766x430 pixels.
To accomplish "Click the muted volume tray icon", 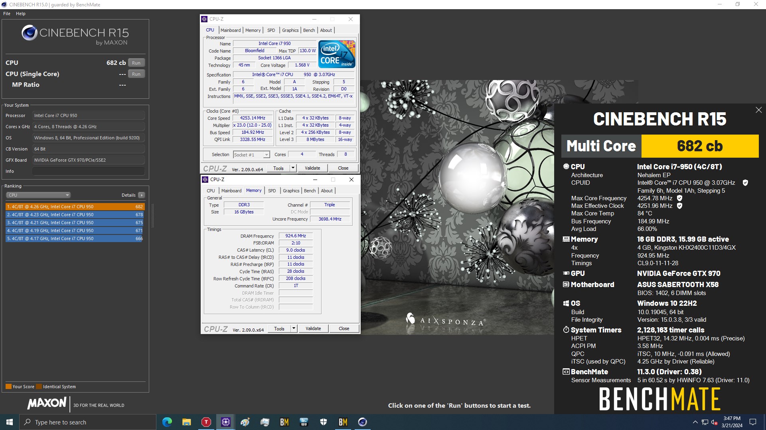I will 715,422.
